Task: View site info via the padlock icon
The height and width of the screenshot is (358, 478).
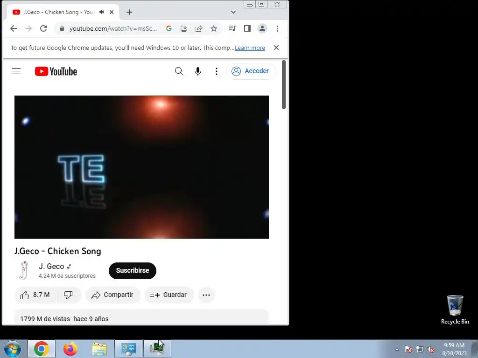Action: 62,28
